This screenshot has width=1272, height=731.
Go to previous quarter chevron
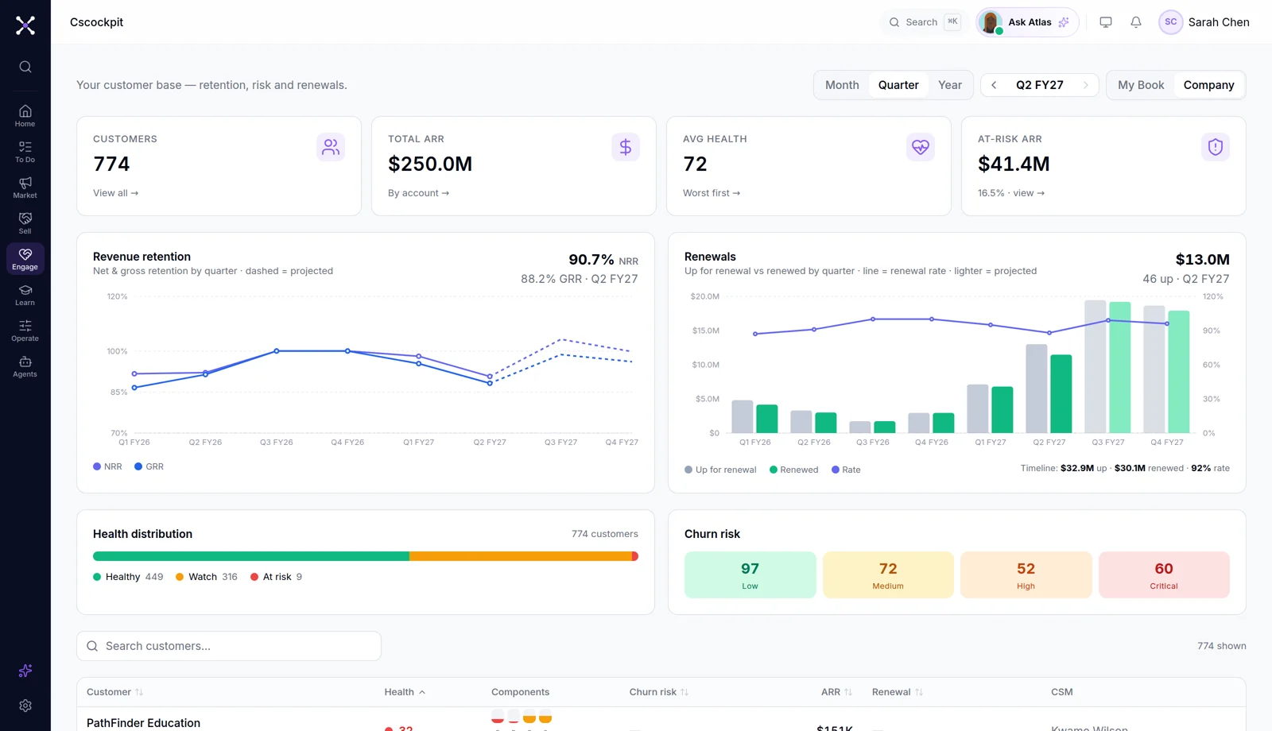coord(994,85)
